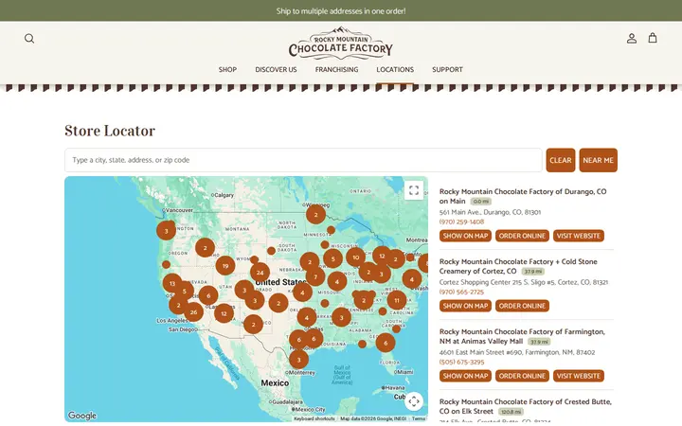
Task: Select cluster marker 2 near Winnipeg
Action: [x=315, y=214]
